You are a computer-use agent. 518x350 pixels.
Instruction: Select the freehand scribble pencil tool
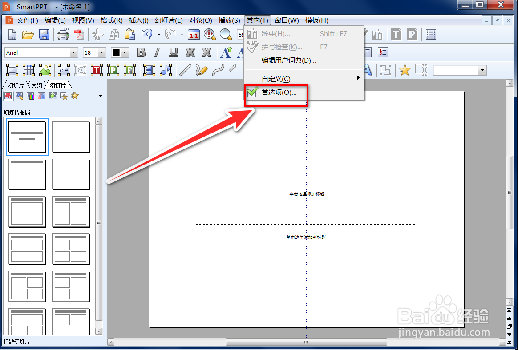[202, 70]
